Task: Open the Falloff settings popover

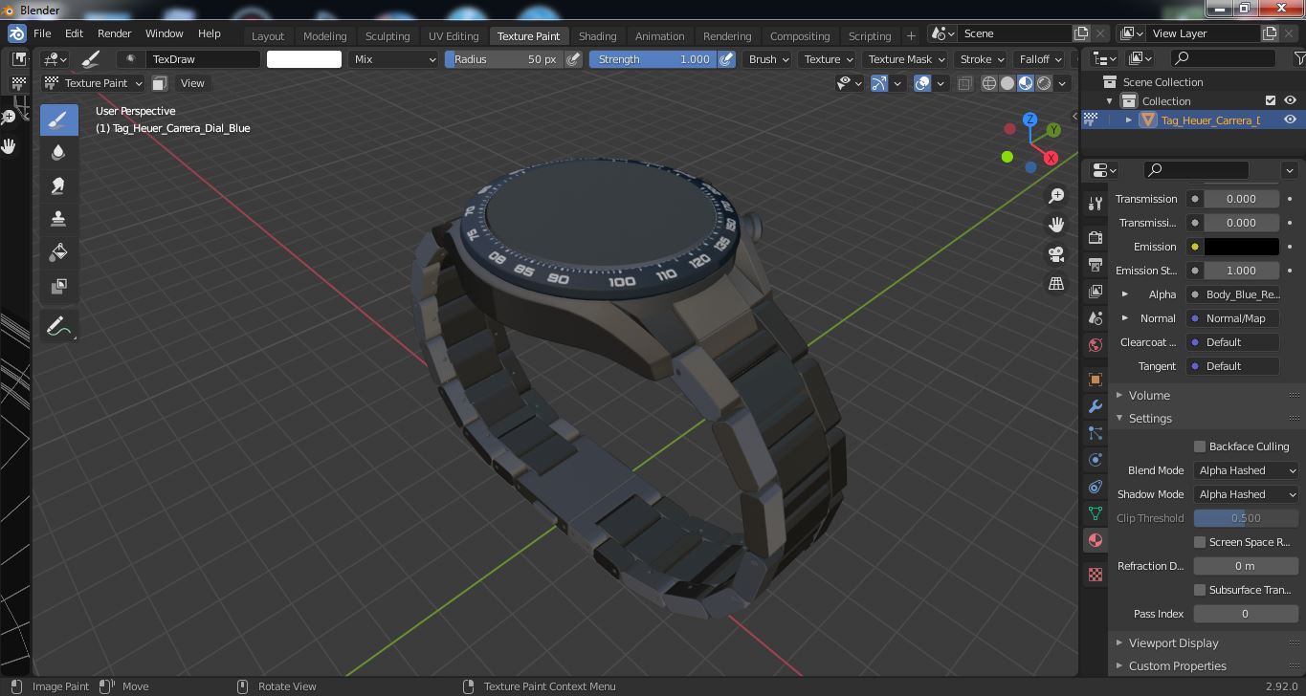Action: (x=1041, y=59)
